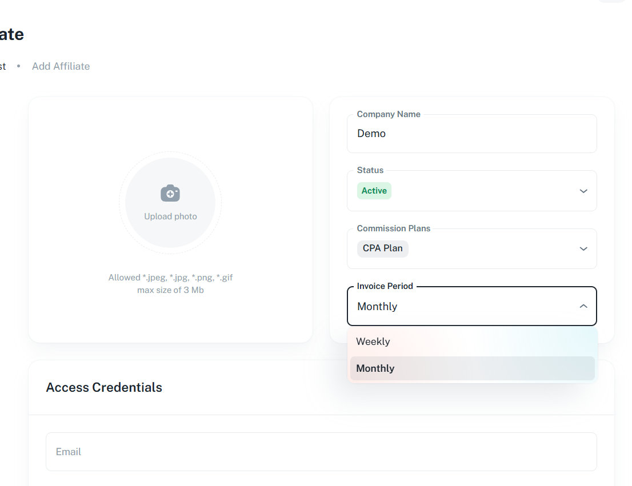Focus the Company Name field containing Demo
Image resolution: width=632 pixels, height=486 pixels.
point(471,134)
